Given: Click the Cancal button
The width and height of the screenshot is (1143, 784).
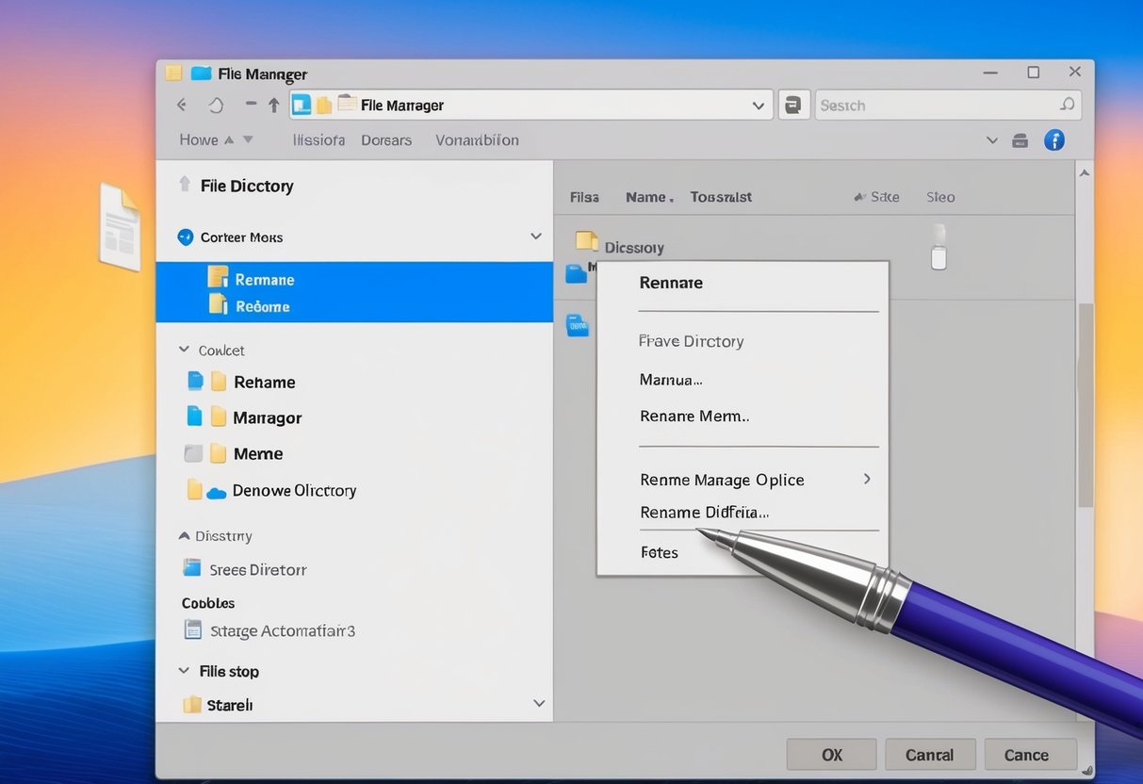Looking at the screenshot, I should click(930, 754).
